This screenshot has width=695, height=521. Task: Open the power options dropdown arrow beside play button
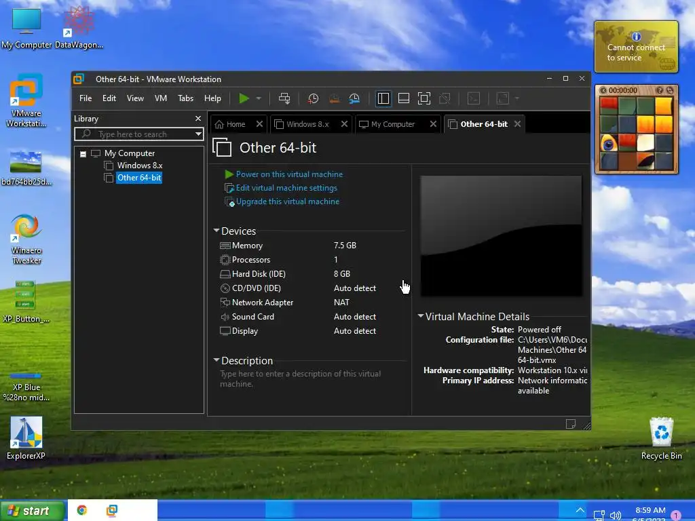click(259, 98)
